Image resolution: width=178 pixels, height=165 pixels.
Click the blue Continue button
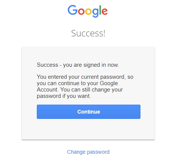[x=89, y=112]
